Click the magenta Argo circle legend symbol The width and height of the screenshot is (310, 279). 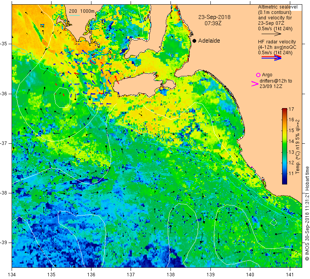pos(258,75)
